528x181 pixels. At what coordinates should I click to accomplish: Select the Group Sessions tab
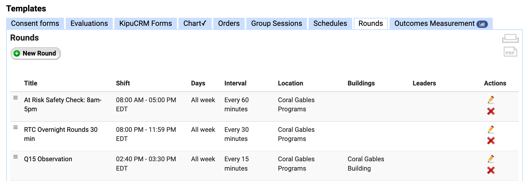(x=276, y=24)
